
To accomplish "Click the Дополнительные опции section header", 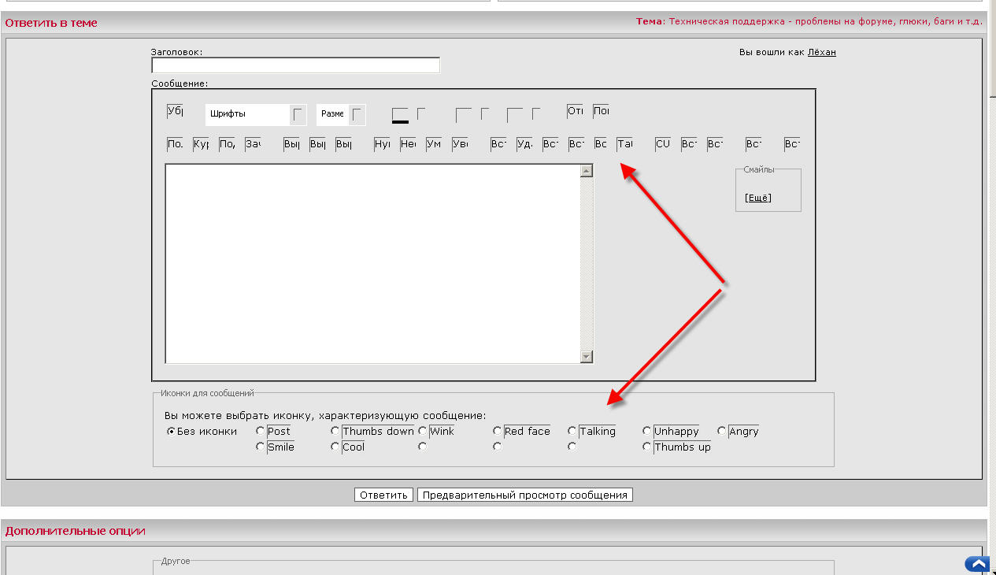I will pos(76,531).
